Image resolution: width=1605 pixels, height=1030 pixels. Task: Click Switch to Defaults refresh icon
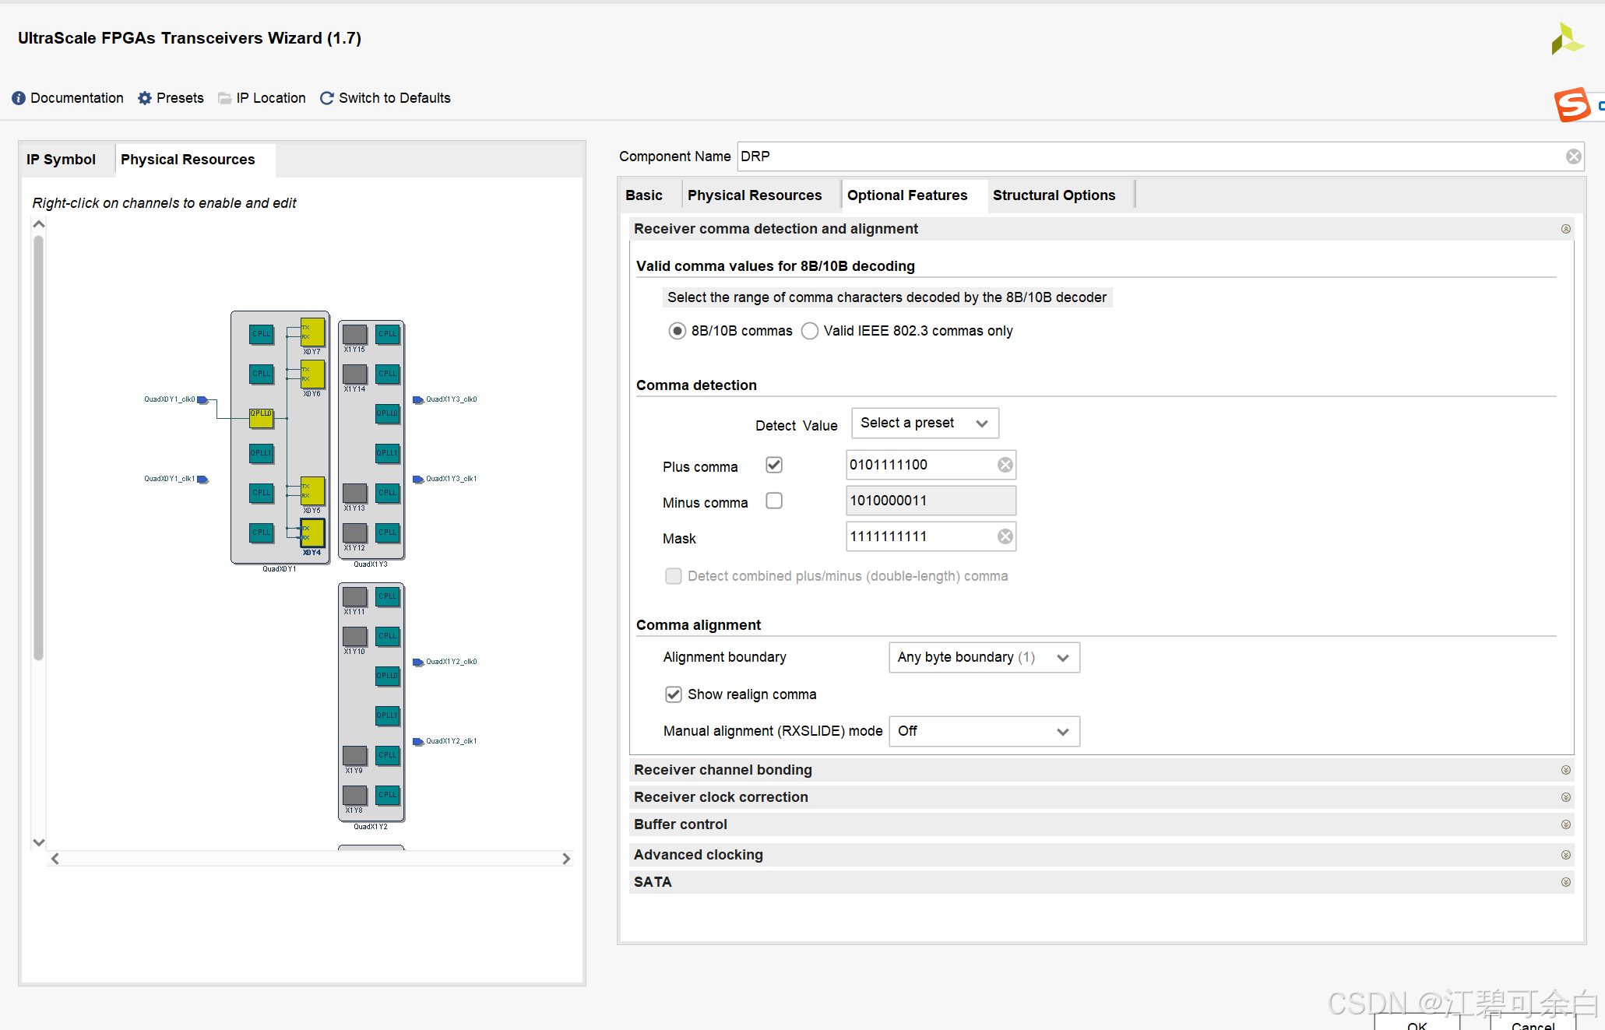tap(327, 98)
